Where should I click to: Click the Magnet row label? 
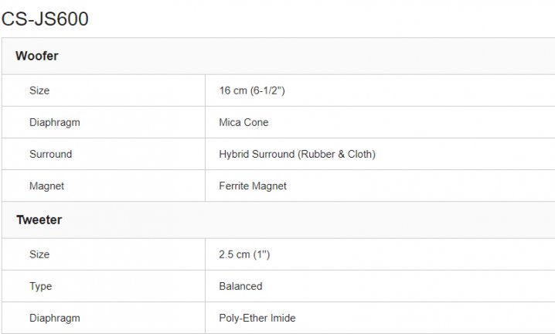[x=46, y=186]
